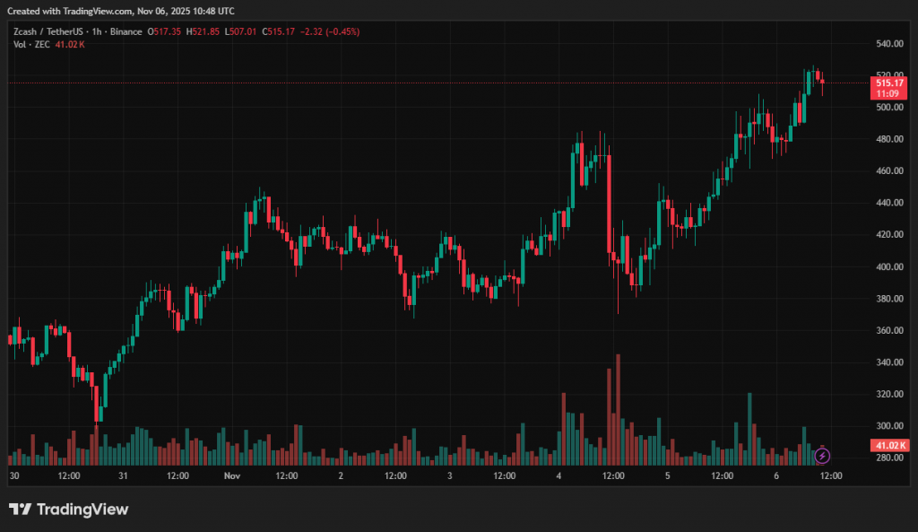Click the '31' date label on time axis
This screenshot has width=918, height=532.
pos(123,475)
